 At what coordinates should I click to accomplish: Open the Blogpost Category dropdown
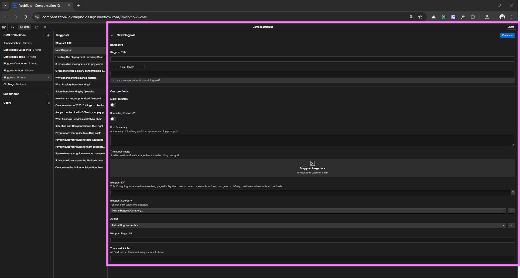(x=308, y=211)
